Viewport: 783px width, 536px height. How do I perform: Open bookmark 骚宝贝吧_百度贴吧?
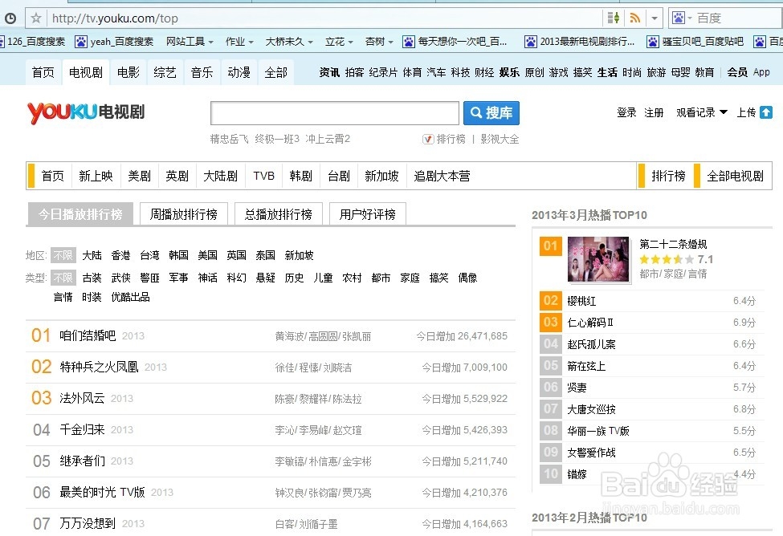695,42
